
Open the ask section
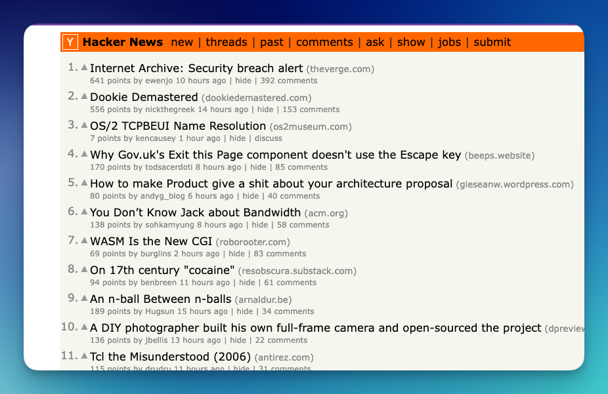[375, 42]
